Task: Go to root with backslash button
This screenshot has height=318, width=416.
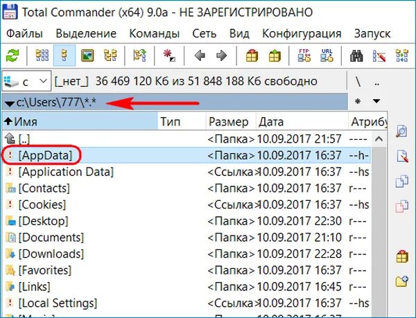Action: point(358,81)
